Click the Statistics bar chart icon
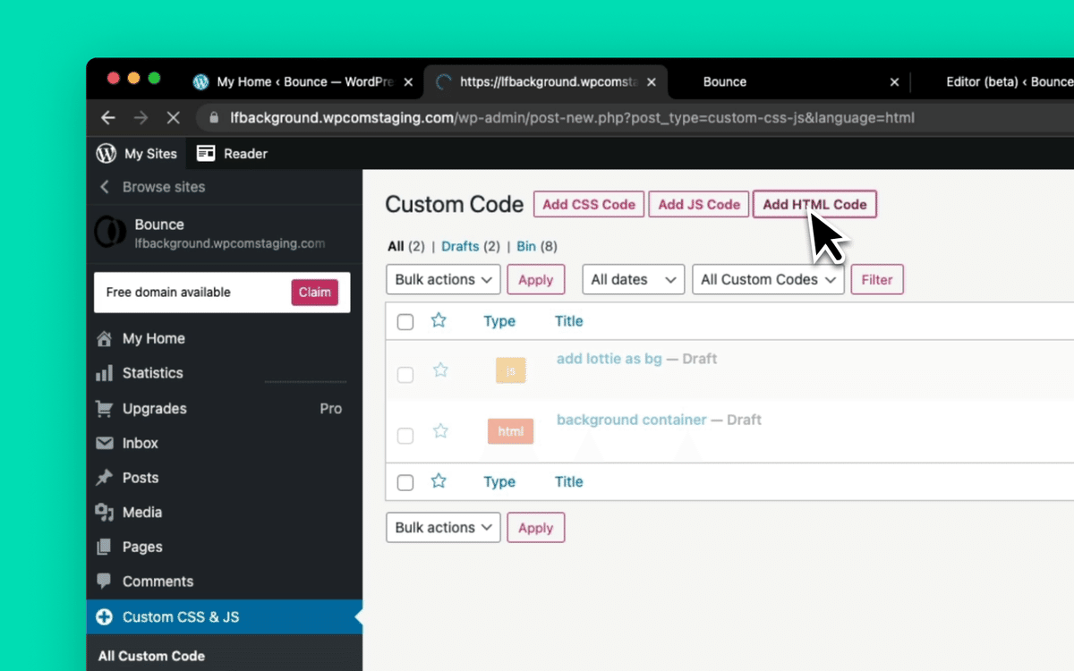Screen dimensions: 1074x671 (105, 373)
